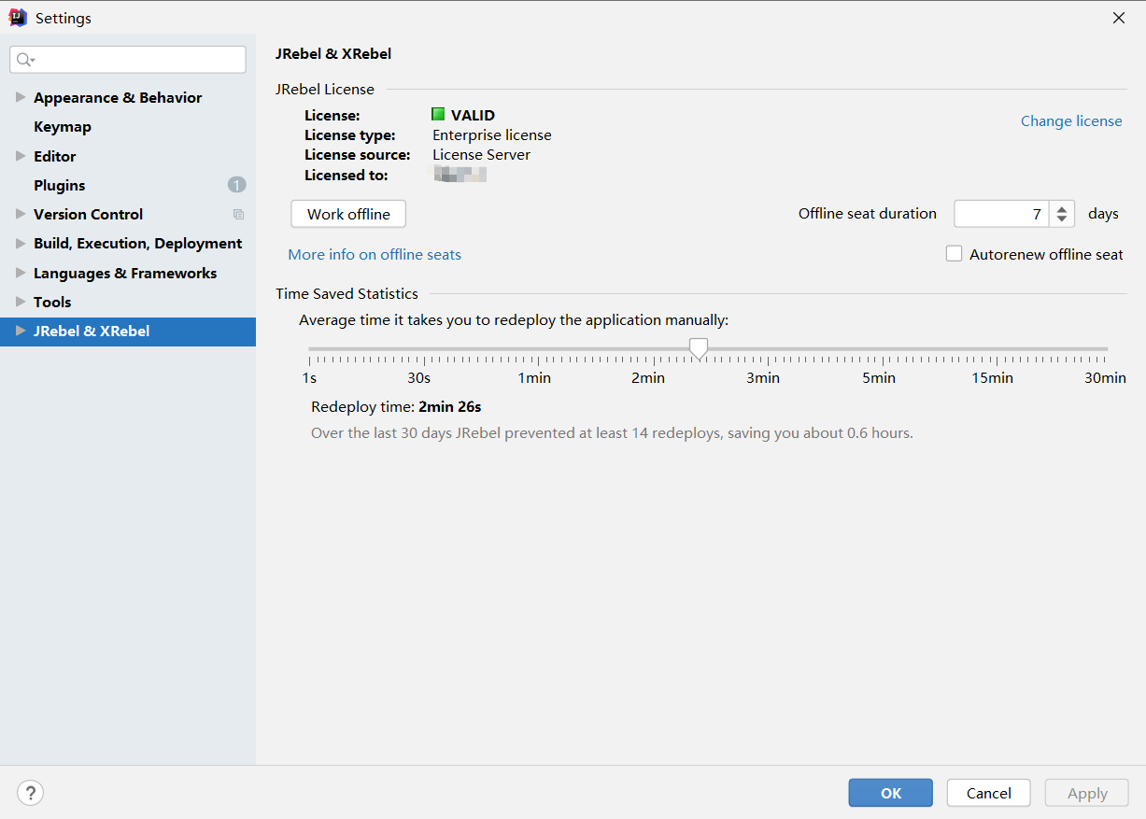Expand the JRebel & XRebel section arrow
The image size is (1146, 819).
coord(21,331)
